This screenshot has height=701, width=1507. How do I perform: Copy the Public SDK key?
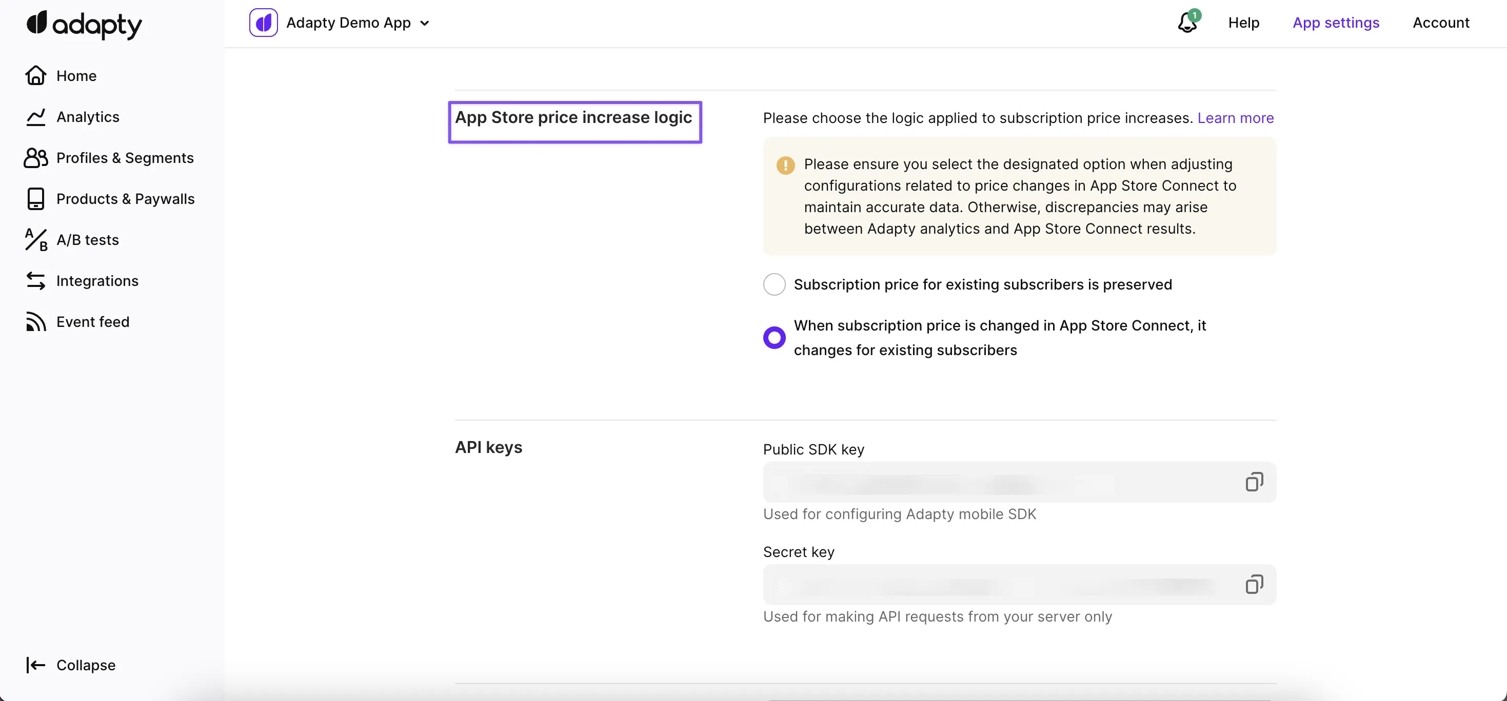tap(1254, 482)
